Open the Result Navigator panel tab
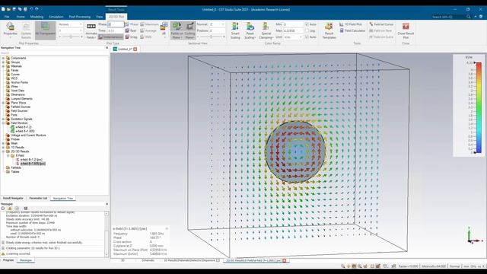Image resolution: width=487 pixels, height=274 pixels. [13, 198]
